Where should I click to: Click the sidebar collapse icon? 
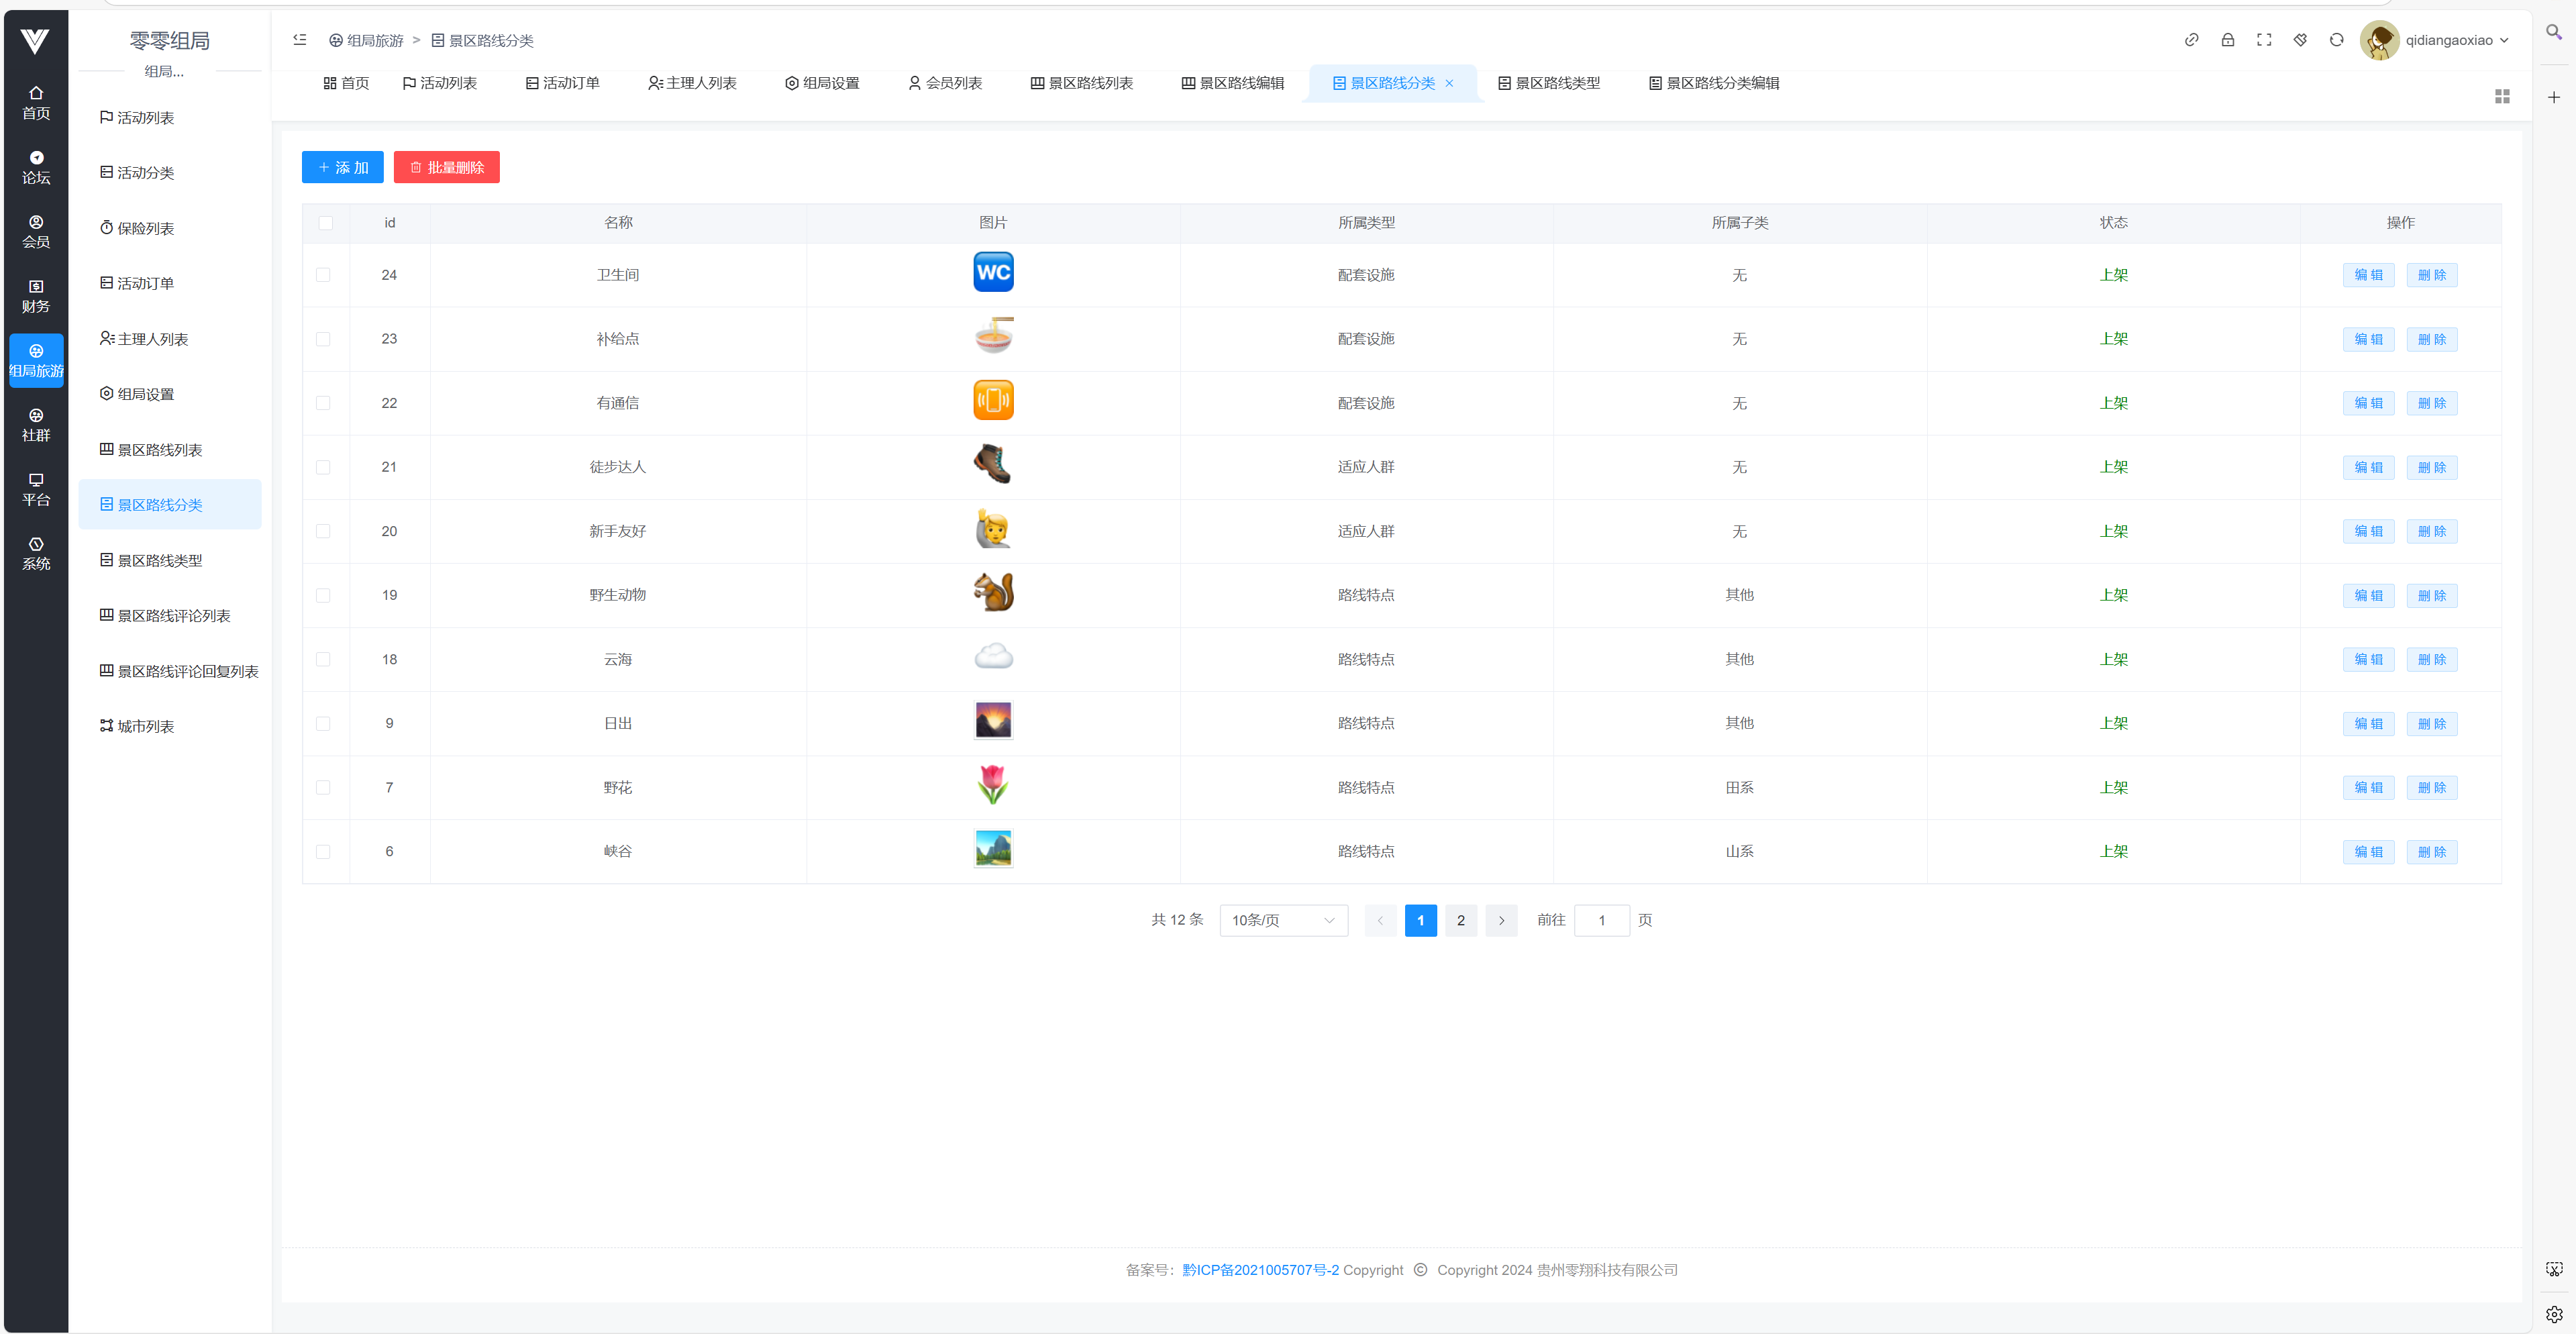[299, 40]
